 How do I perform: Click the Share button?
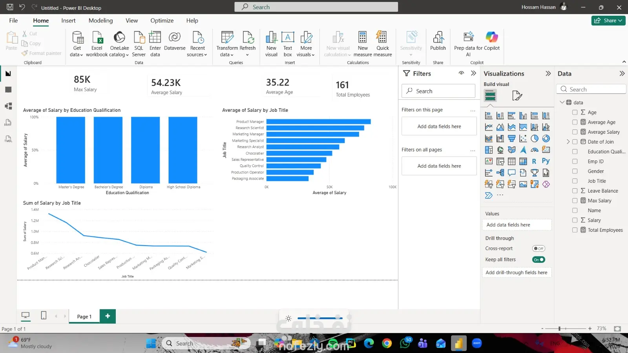click(608, 20)
